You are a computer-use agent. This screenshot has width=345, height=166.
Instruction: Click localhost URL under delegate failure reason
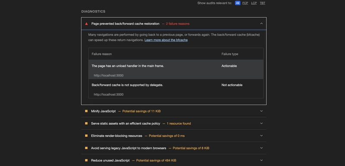tap(109, 95)
